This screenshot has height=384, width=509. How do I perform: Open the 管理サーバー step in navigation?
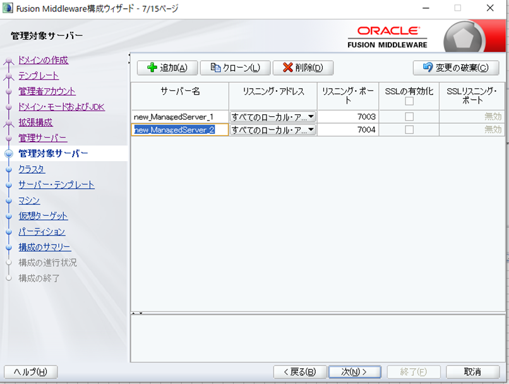coord(42,138)
